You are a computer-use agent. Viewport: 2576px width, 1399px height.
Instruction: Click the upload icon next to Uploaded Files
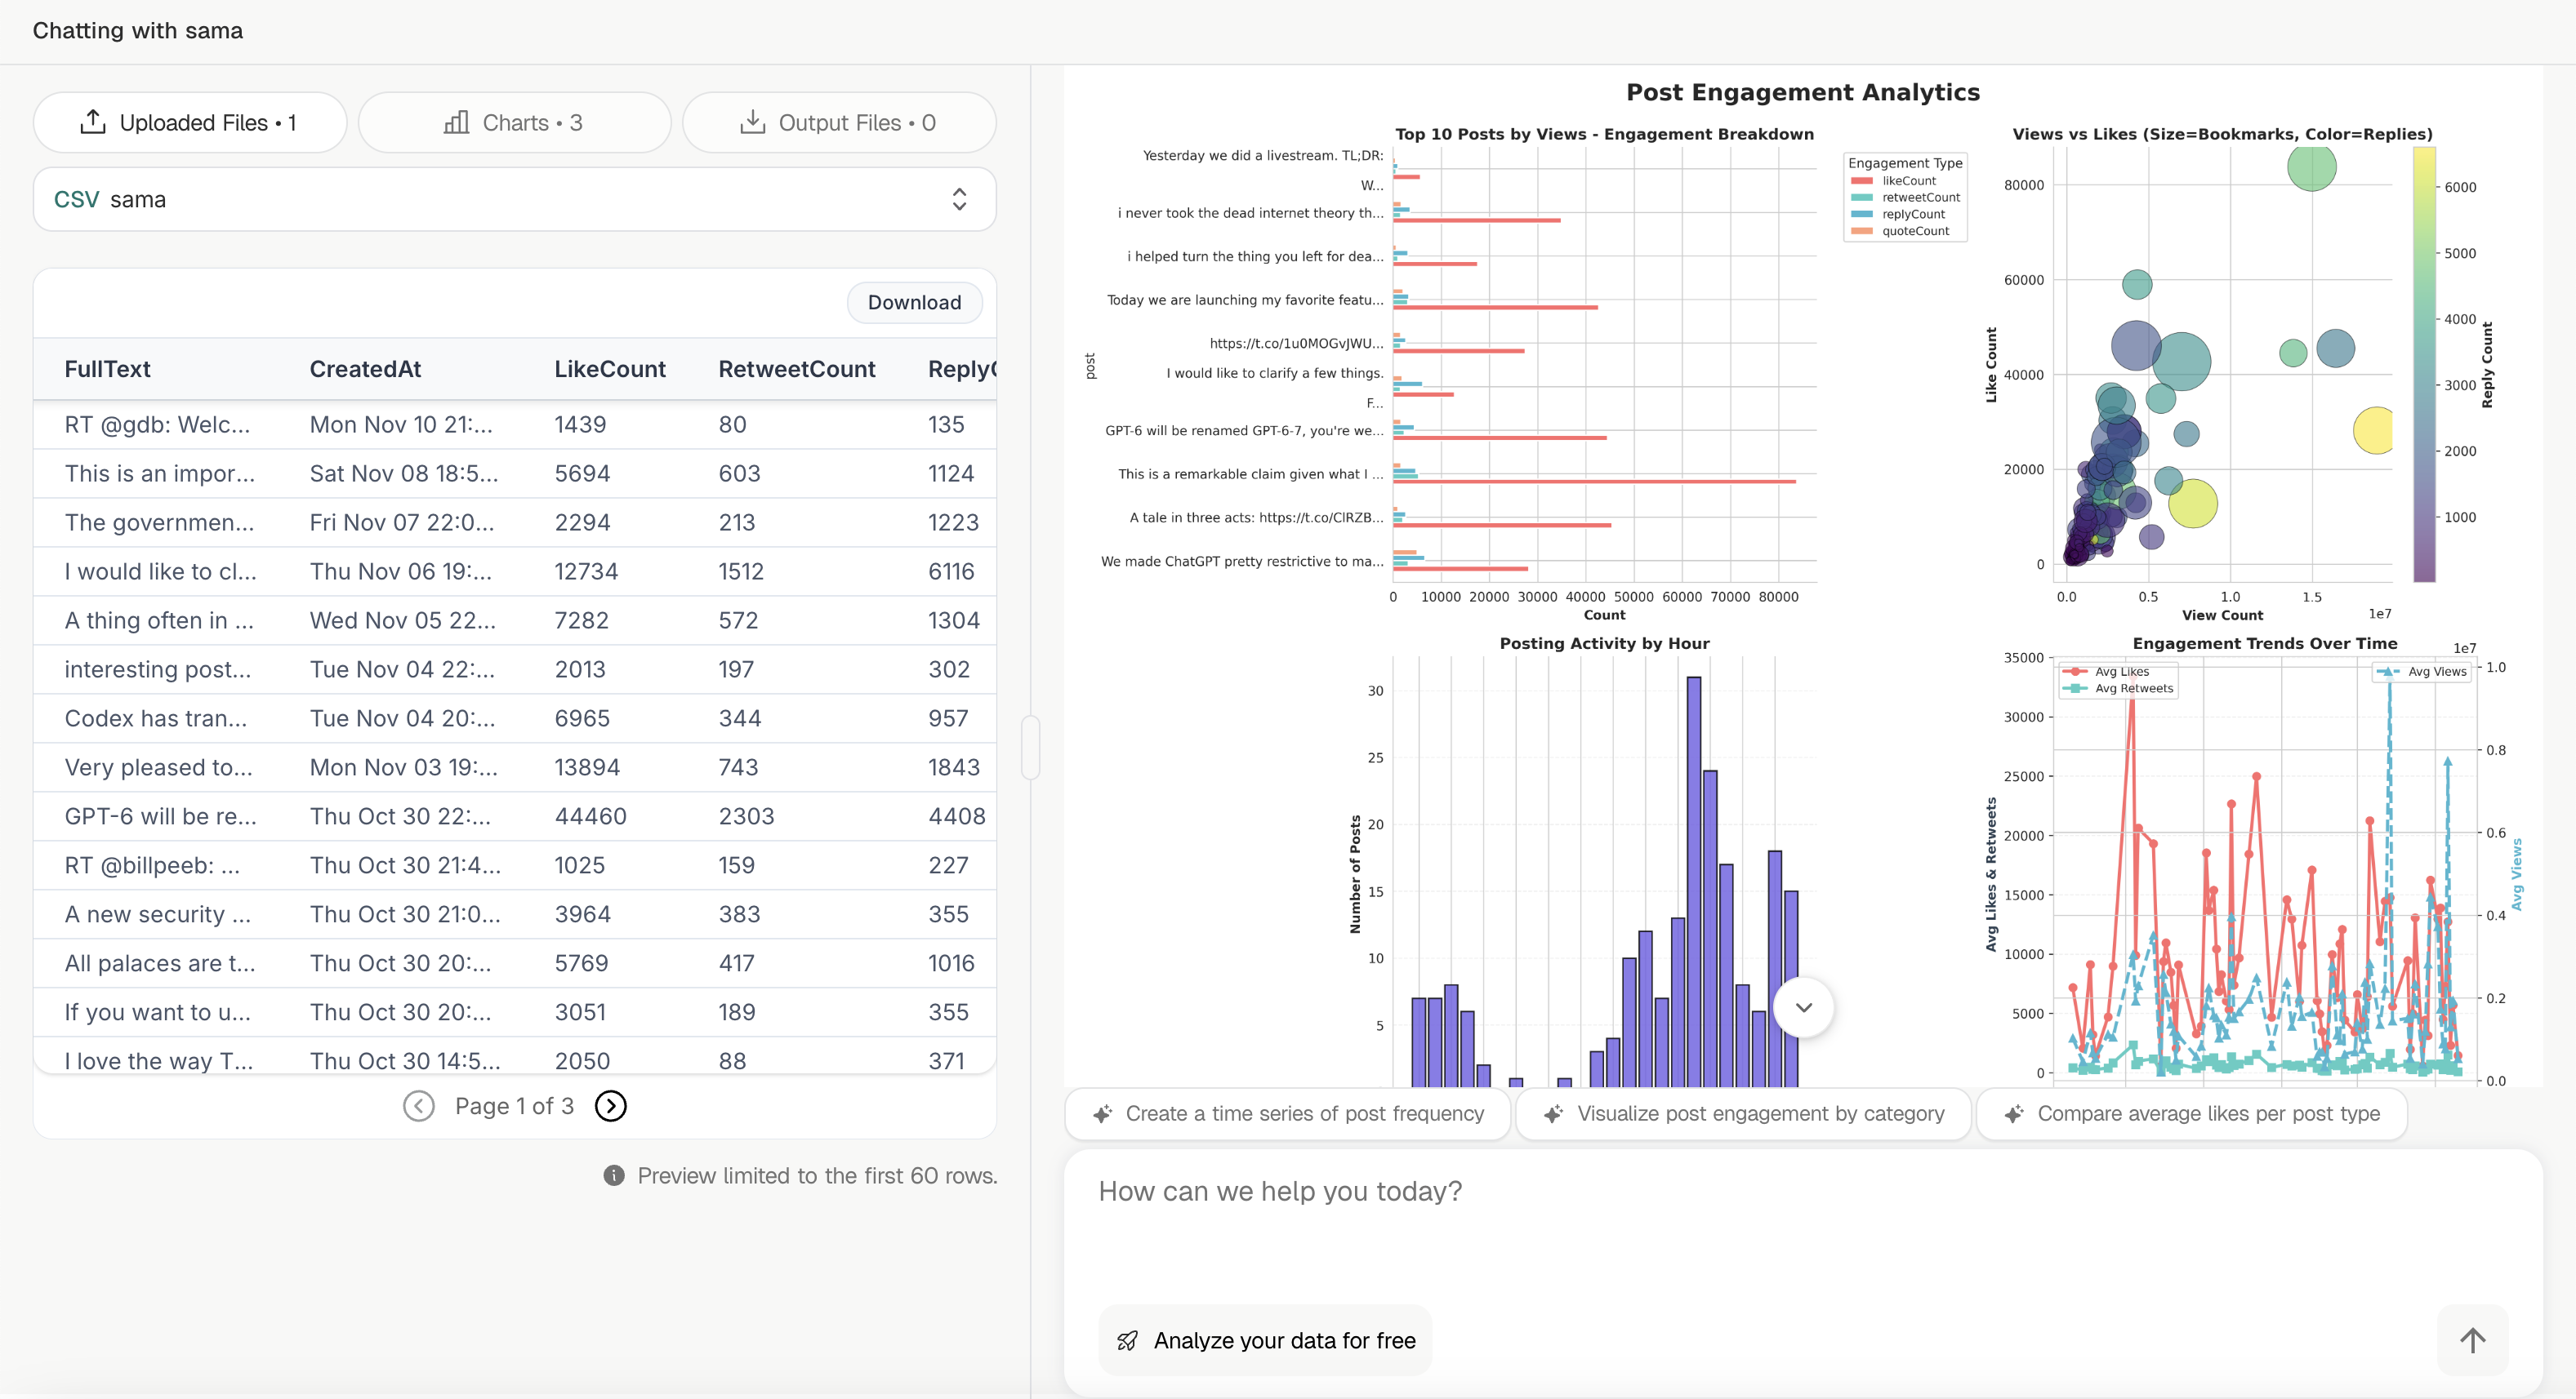click(93, 122)
